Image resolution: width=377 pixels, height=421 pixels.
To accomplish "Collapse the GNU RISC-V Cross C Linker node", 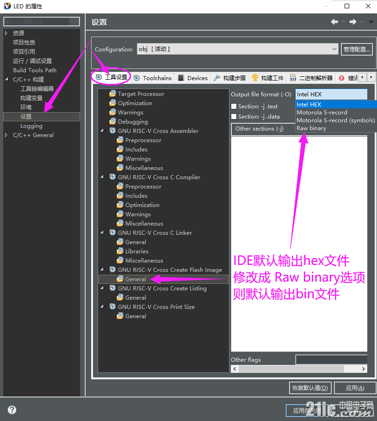I will point(102,232).
